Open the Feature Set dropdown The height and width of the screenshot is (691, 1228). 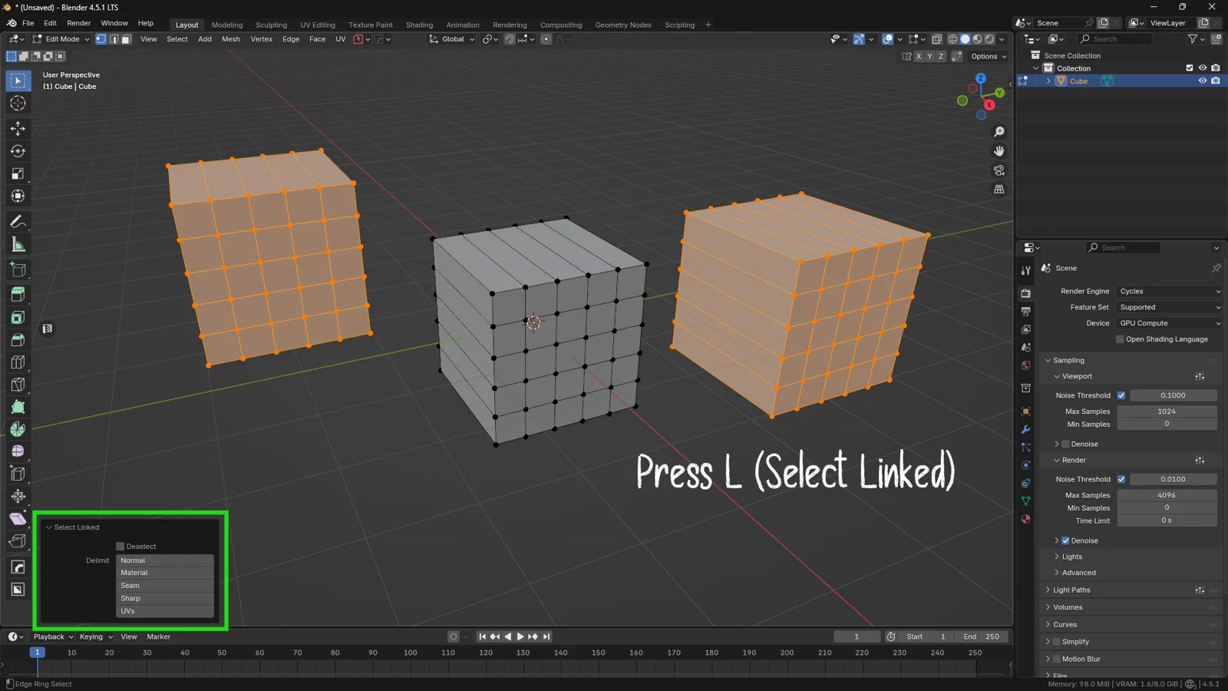click(x=1169, y=307)
